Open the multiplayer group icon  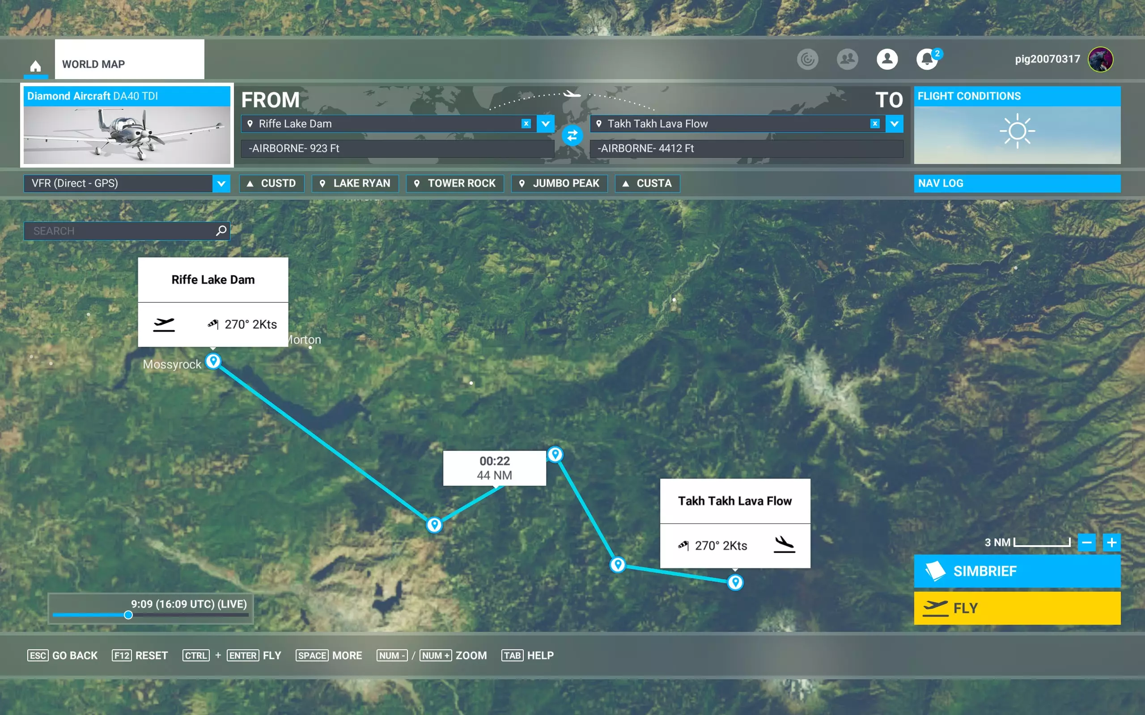tap(847, 59)
